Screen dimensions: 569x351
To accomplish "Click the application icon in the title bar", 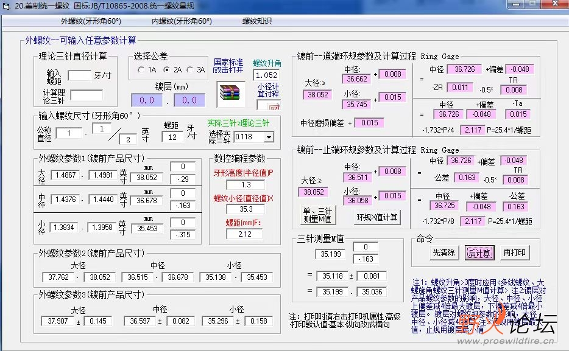I will click(6, 6).
